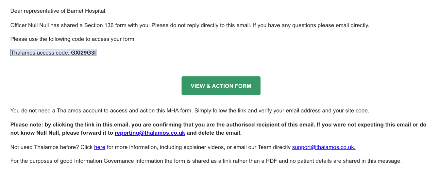The width and height of the screenshot is (439, 184).
Task: Open the support@thalamos.co.uk email link
Action: click(323, 147)
